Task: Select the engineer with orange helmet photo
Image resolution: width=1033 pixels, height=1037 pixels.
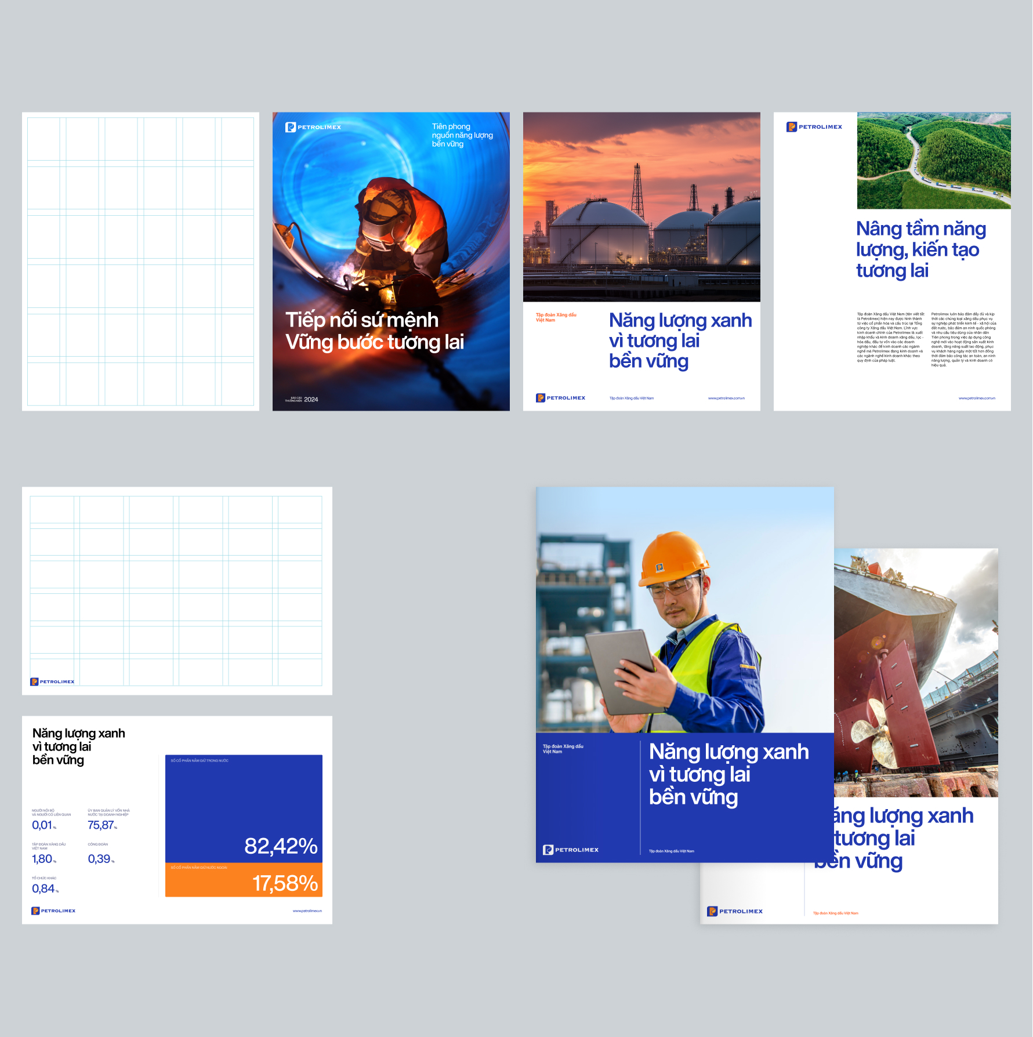Action: pos(684,609)
